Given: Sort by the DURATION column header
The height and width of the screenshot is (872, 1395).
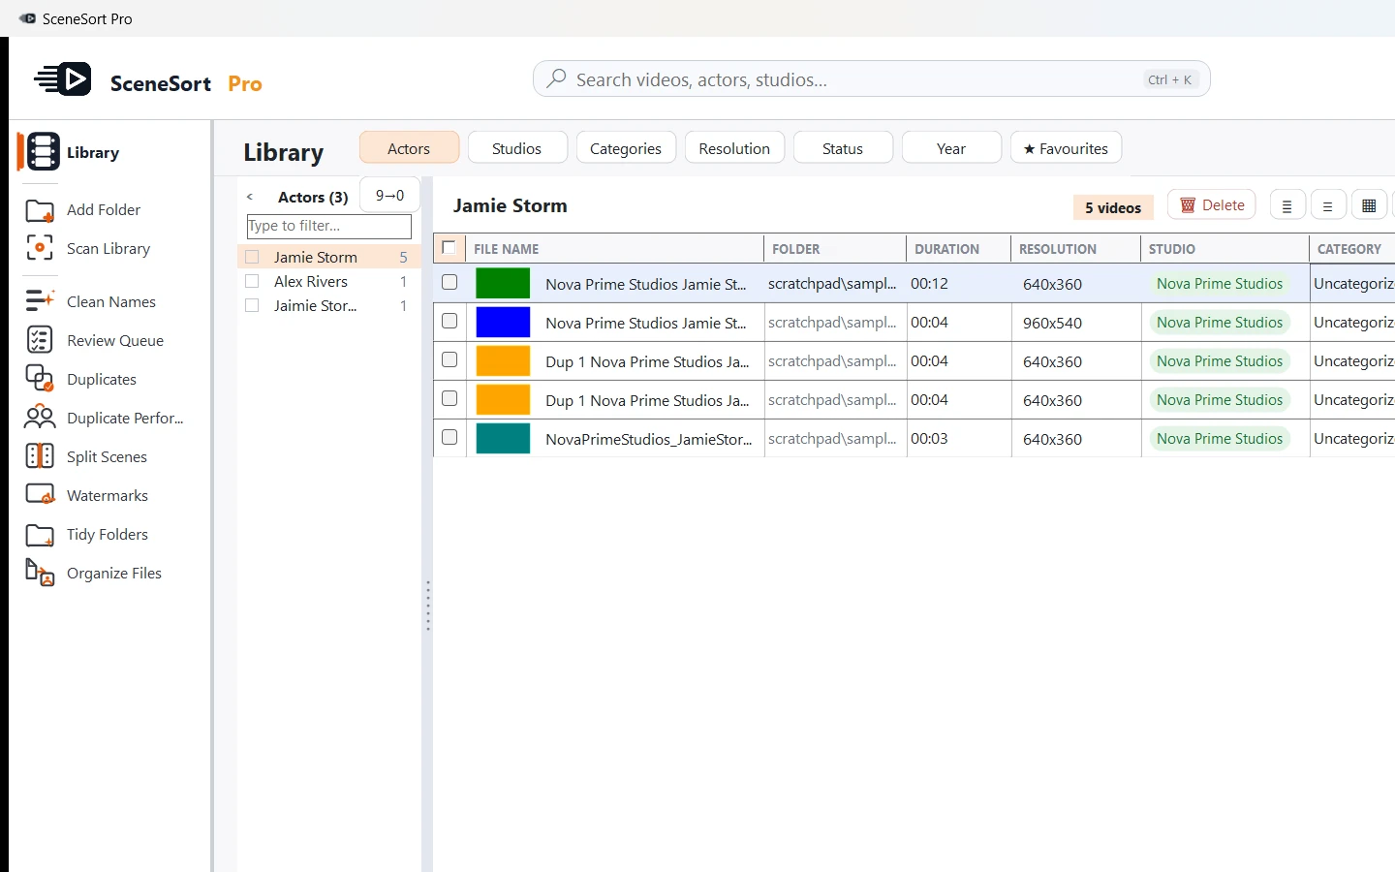Looking at the screenshot, I should [959, 249].
